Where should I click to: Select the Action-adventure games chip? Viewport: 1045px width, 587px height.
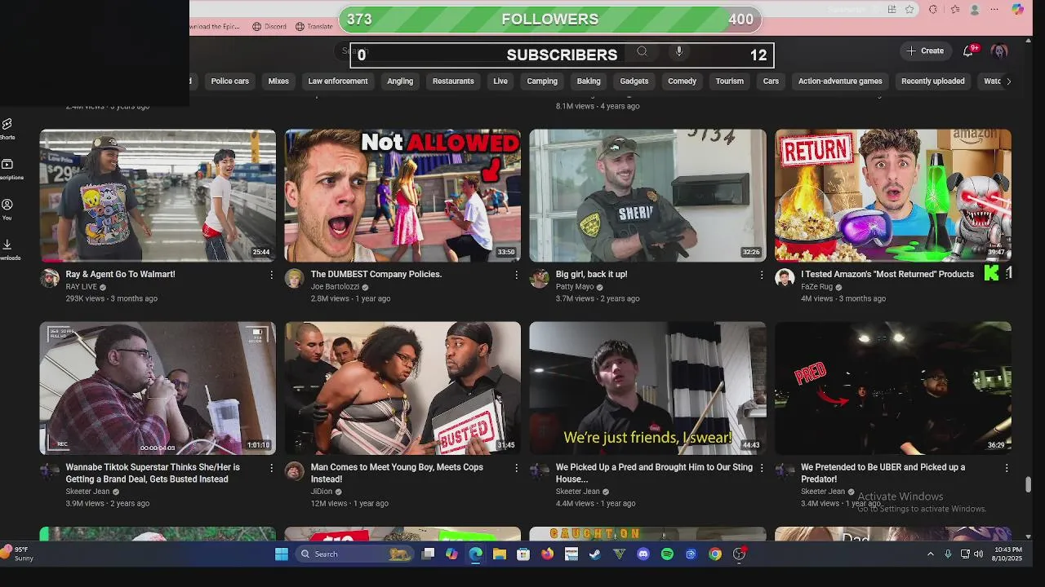click(x=840, y=82)
